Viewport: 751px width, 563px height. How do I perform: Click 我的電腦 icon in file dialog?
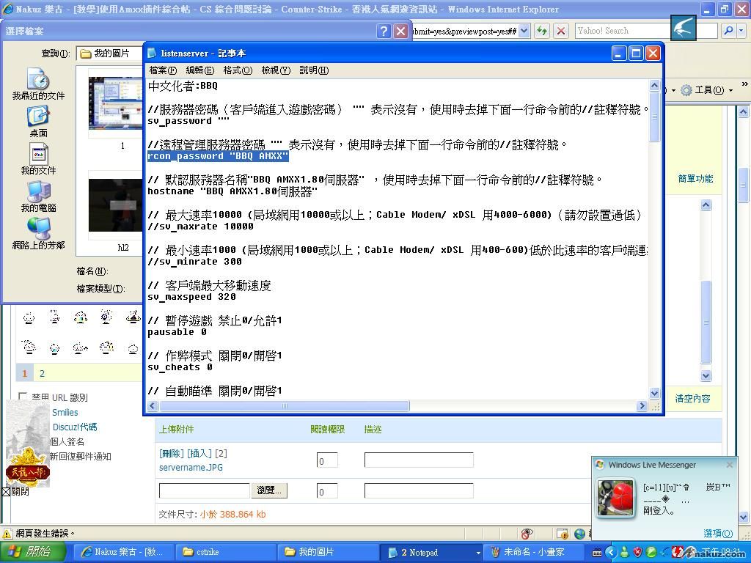click(x=38, y=195)
